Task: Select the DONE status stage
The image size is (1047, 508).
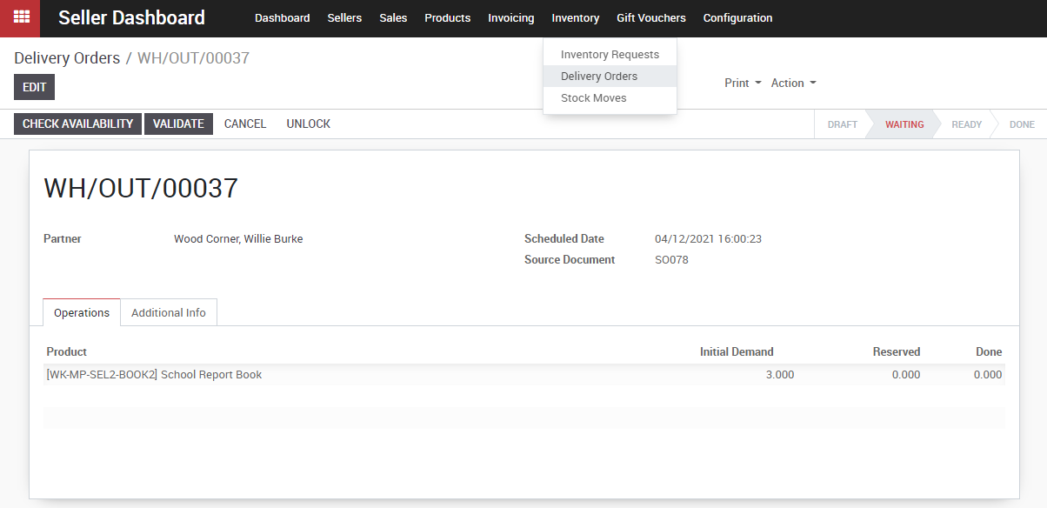Action: (1022, 124)
